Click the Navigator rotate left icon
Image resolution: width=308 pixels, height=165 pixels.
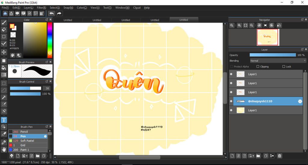259,25
